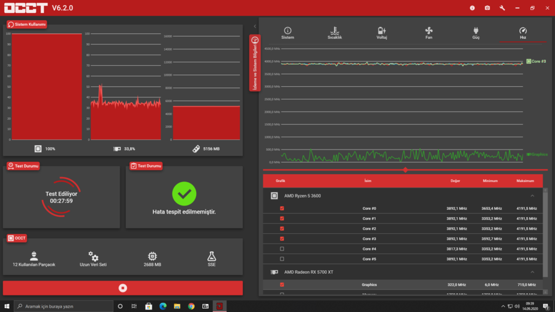This screenshot has height=312, width=555.
Task: Click the Sistem Kullanımı panel label
Action: 27,25
